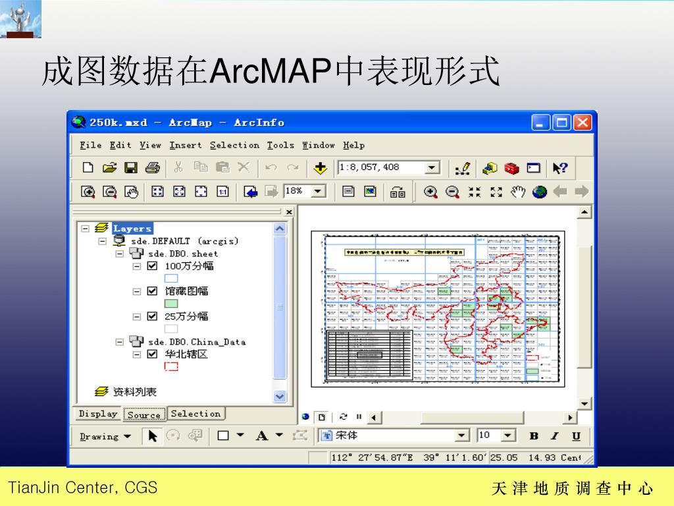Select the Pan hand tool
The height and width of the screenshot is (506, 674).
coord(518,192)
